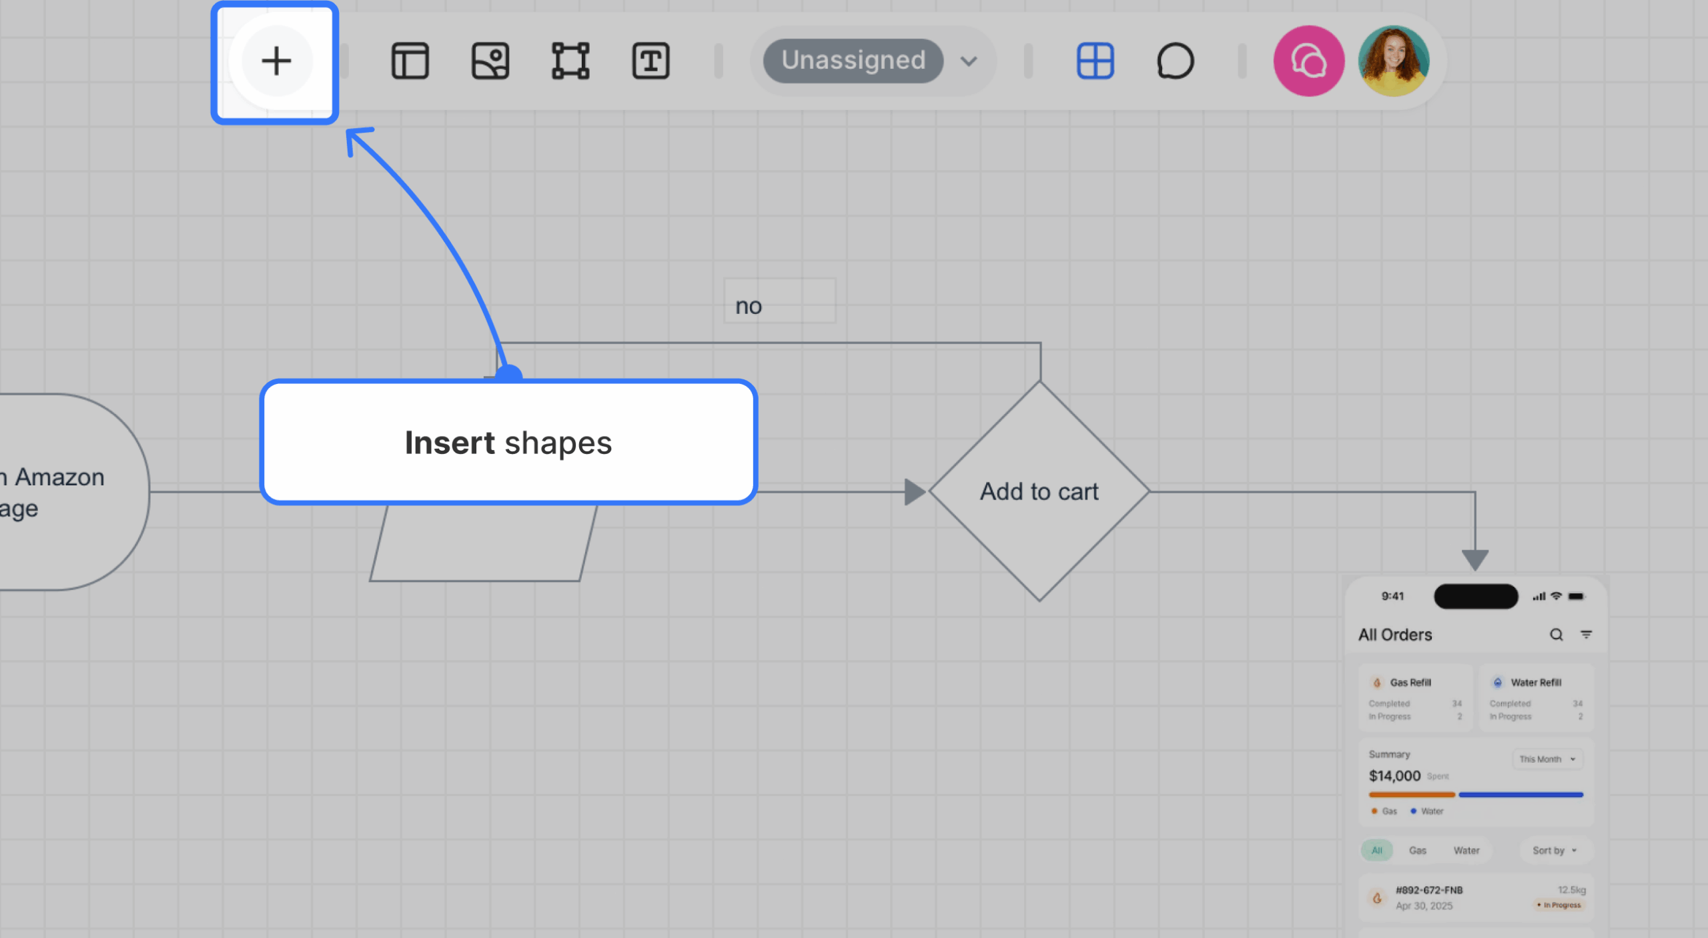Select the empty parallelogram shape

click(483, 543)
